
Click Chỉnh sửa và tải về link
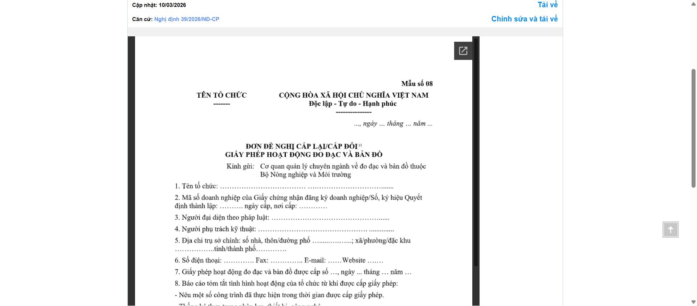[x=525, y=19]
